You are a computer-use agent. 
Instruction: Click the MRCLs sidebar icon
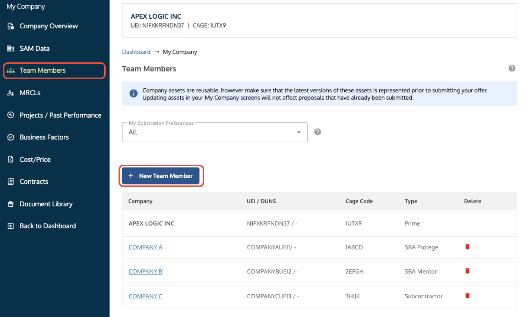(x=11, y=93)
